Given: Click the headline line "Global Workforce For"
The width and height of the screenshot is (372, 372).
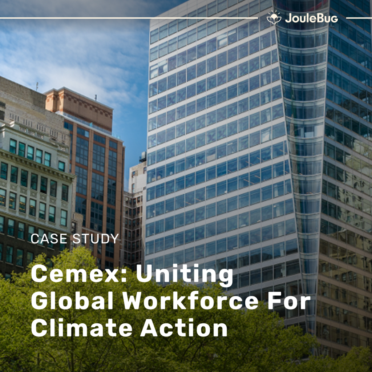Looking at the screenshot, I should [x=171, y=301].
